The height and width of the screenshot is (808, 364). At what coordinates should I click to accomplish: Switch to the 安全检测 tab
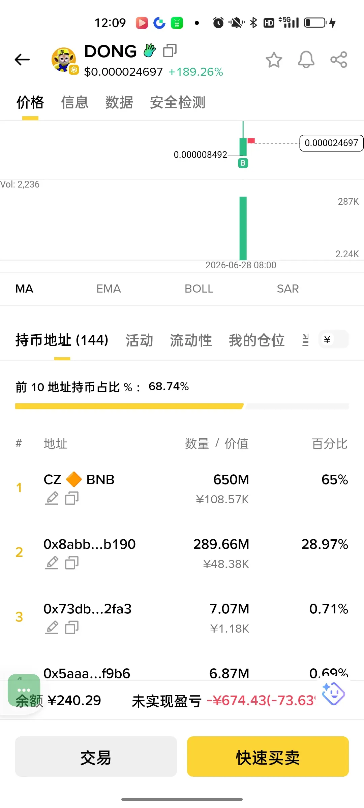[178, 102]
